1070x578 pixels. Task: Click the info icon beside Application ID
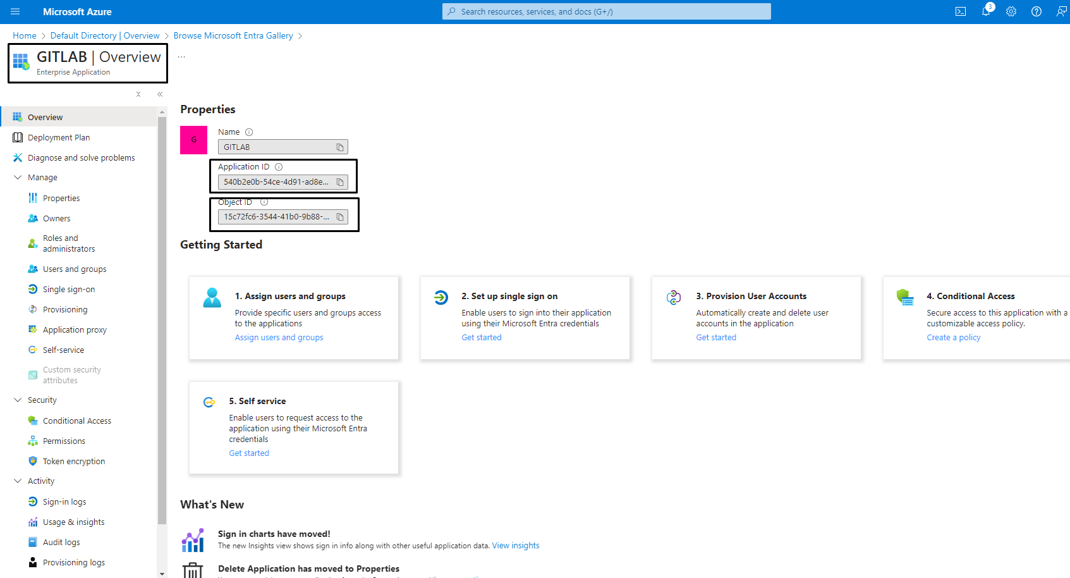[x=279, y=167]
